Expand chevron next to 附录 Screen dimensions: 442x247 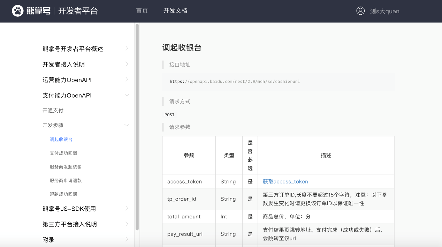pos(127,239)
